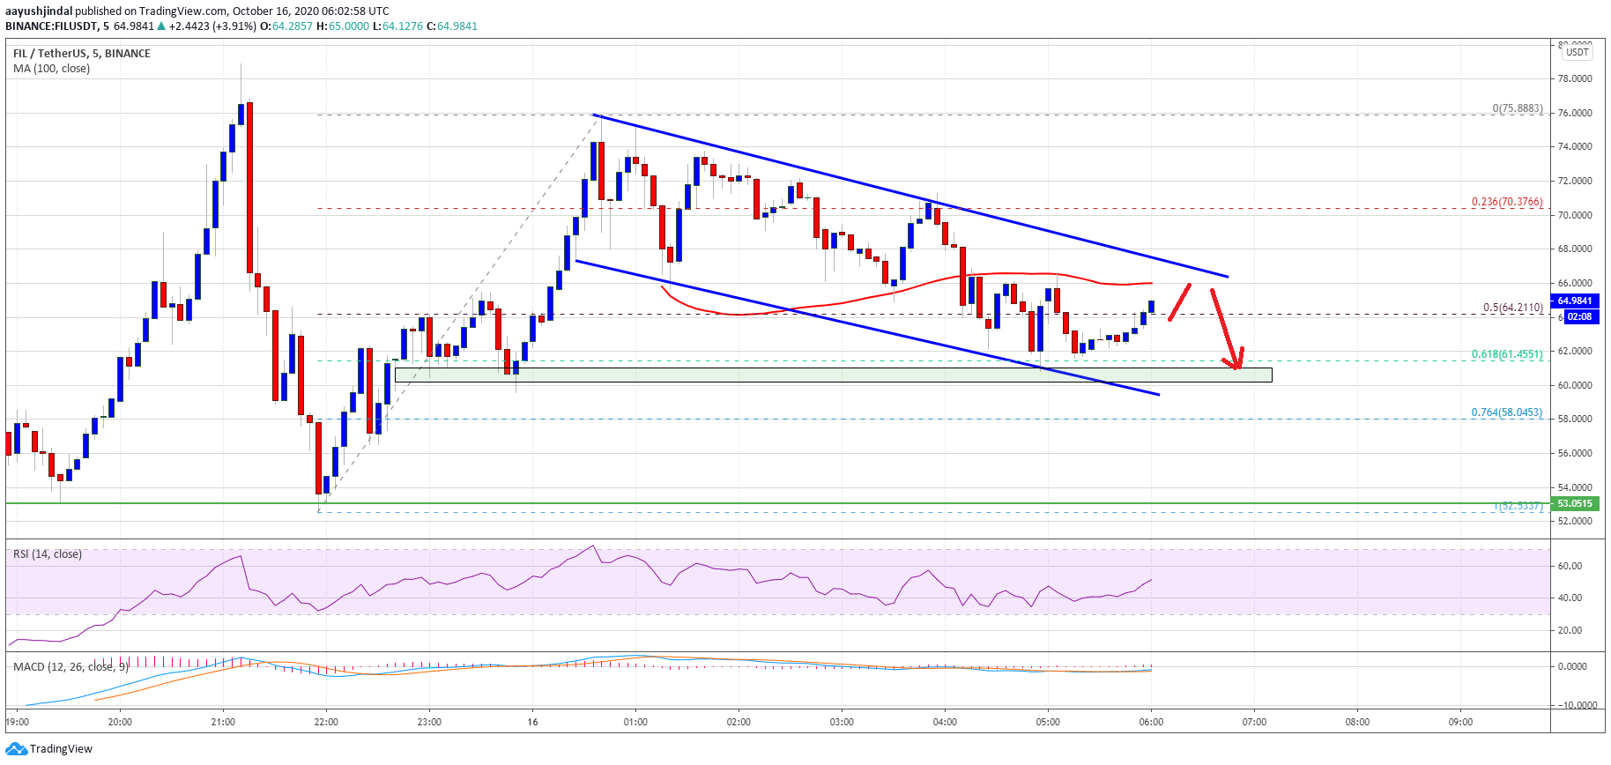Click the TradingView brand text at the bottom
The height and width of the screenshot is (765, 1611).
tap(61, 749)
